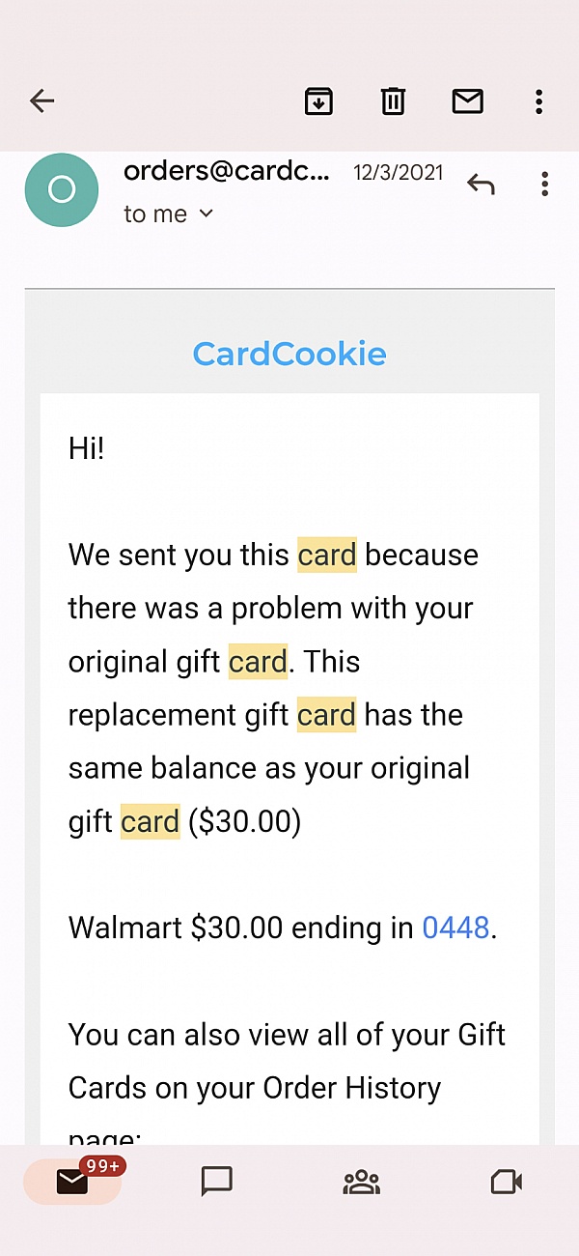The image size is (579, 1256).
Task: Open message options three-dot menu
Action: [545, 184]
